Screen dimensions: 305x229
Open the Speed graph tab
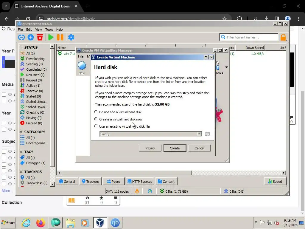point(275,182)
